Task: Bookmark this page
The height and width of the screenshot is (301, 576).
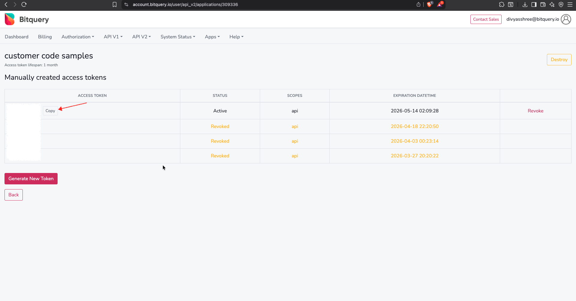Action: click(x=115, y=4)
